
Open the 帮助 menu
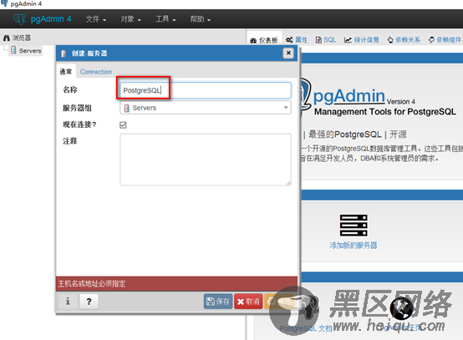(200, 19)
